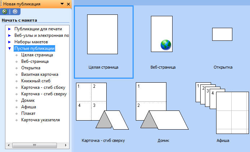Click the Начать с макета heading
This screenshot has width=250, height=152.
(19, 20)
